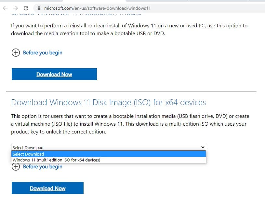Click the Select Download dropdown arrow

click(x=203, y=147)
